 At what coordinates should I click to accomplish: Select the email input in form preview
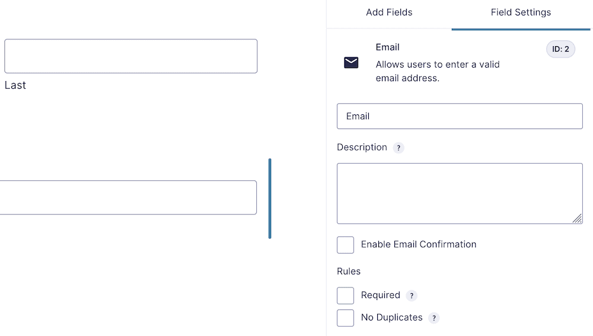127,197
